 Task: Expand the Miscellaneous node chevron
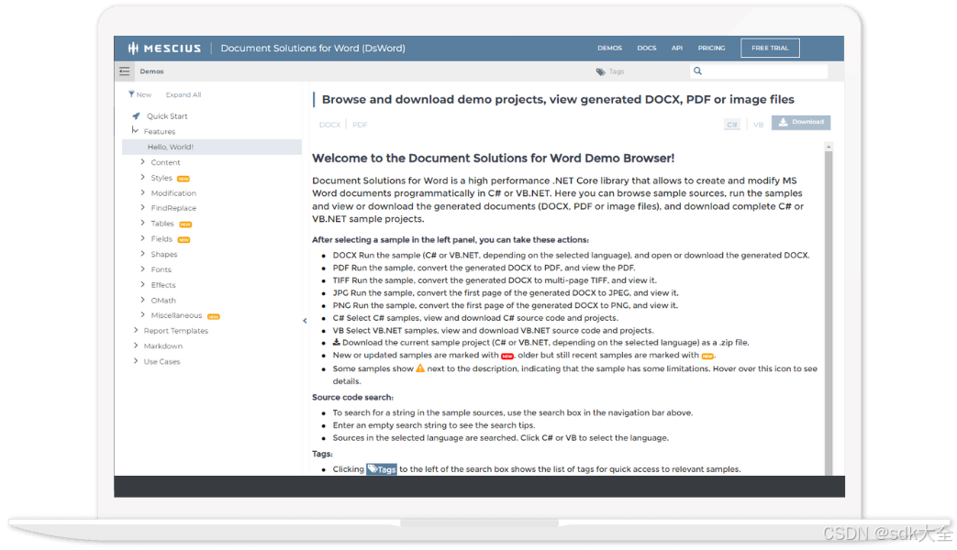point(143,315)
